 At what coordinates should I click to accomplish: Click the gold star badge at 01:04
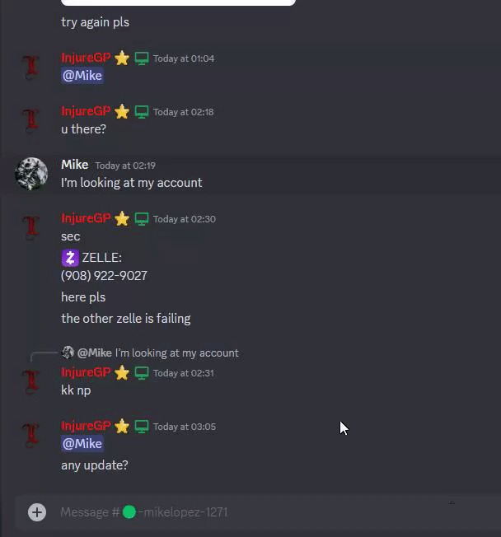122,58
